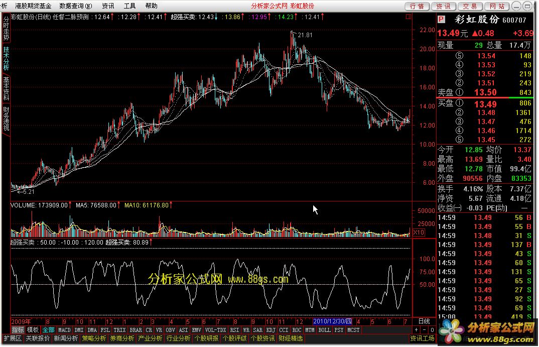Open the 港股期货基金 menu
Image resolution: width=539 pixels, height=347 pixels.
coord(33,6)
